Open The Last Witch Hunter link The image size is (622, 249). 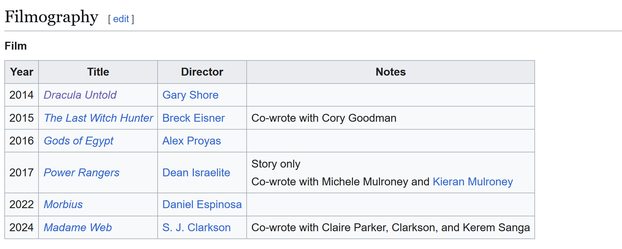pos(98,118)
